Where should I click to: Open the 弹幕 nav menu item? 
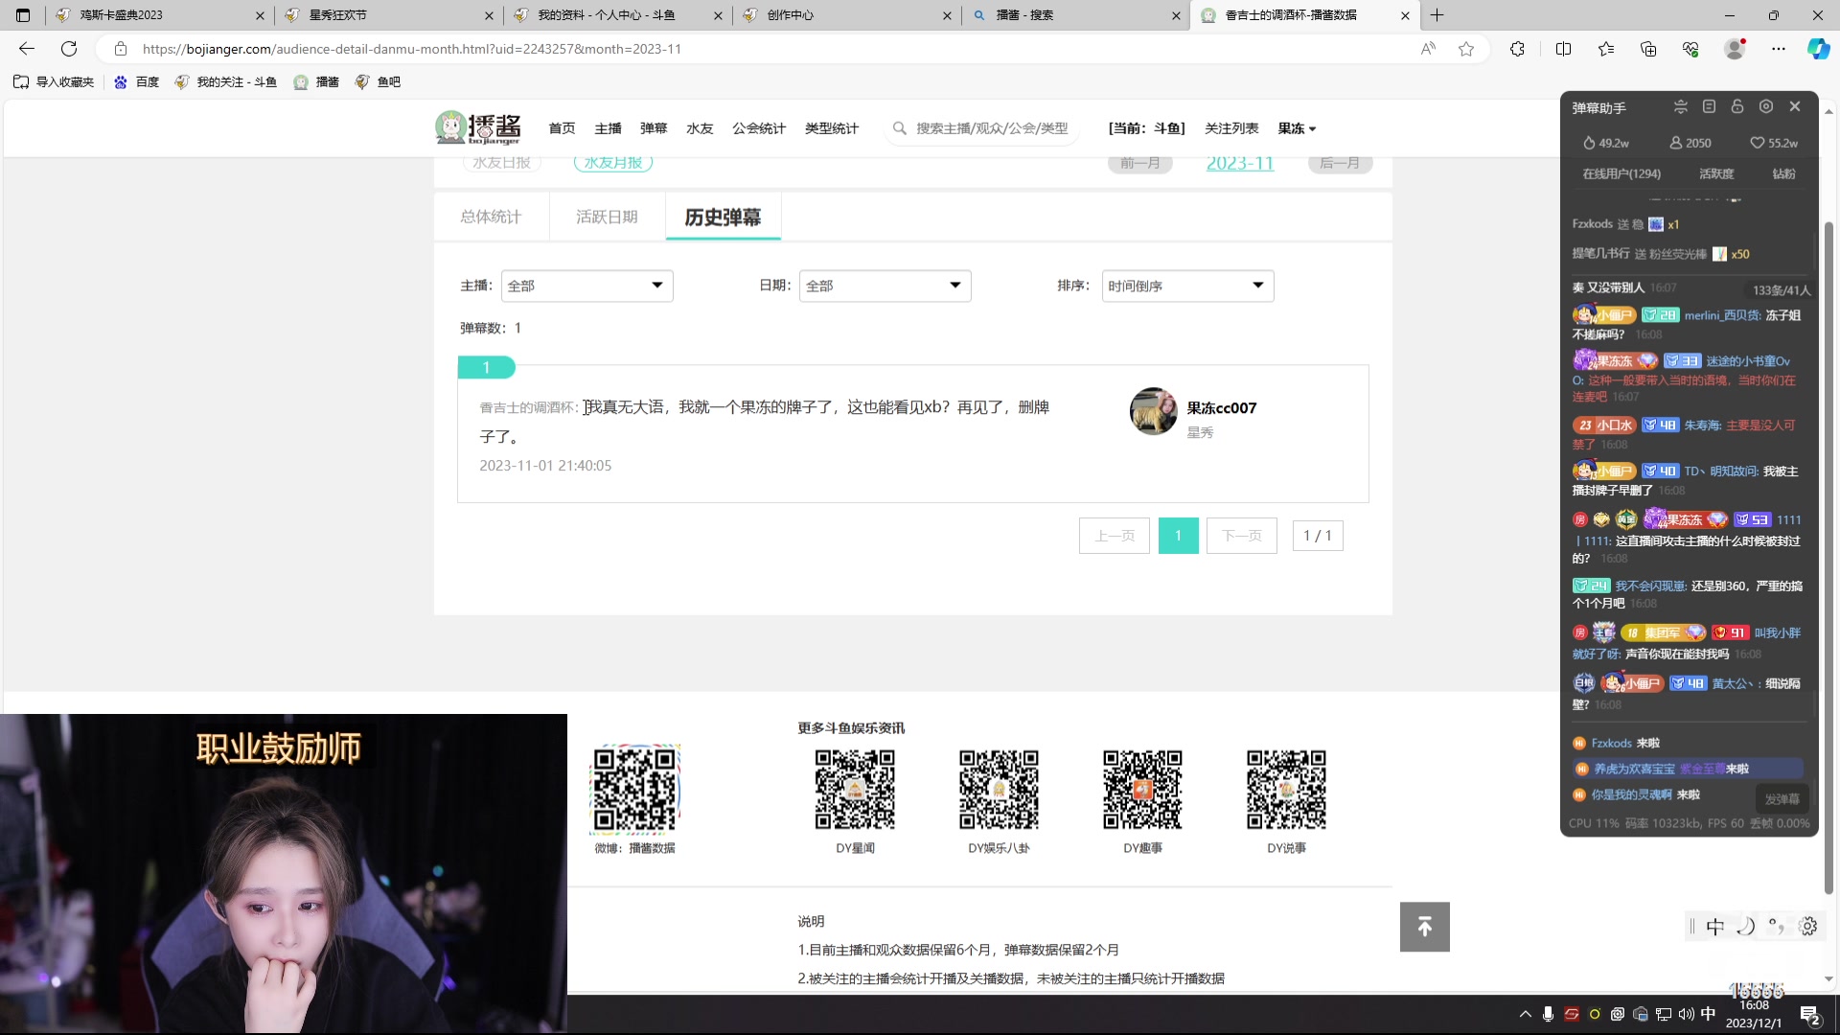(654, 128)
